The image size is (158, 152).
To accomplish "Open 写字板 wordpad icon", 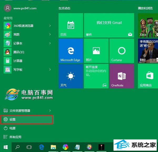I will coord(8,69).
